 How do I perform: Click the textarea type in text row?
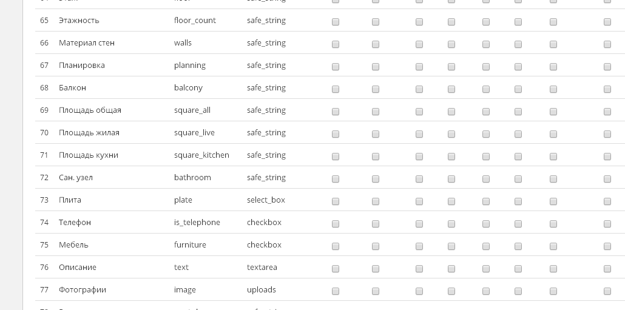click(x=262, y=268)
